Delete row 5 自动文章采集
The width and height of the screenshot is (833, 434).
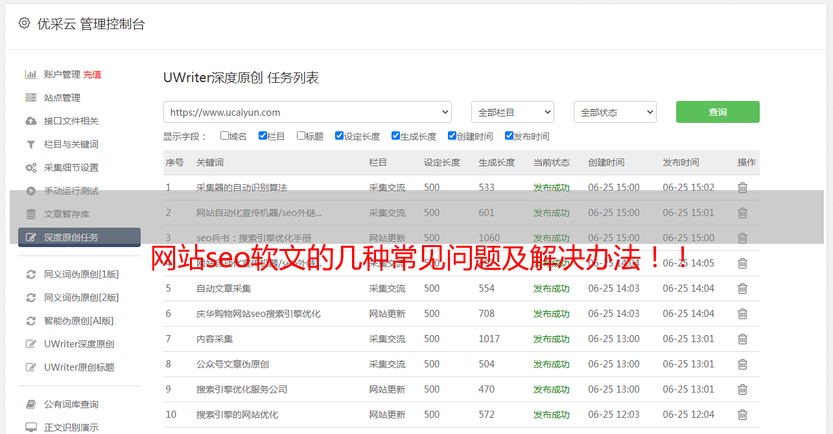coord(743,288)
